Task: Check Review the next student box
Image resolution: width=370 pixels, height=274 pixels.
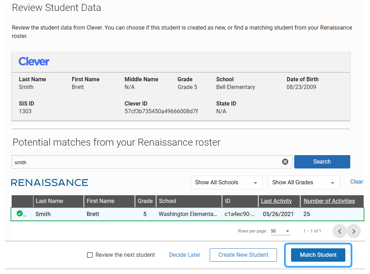Action: tap(90, 255)
